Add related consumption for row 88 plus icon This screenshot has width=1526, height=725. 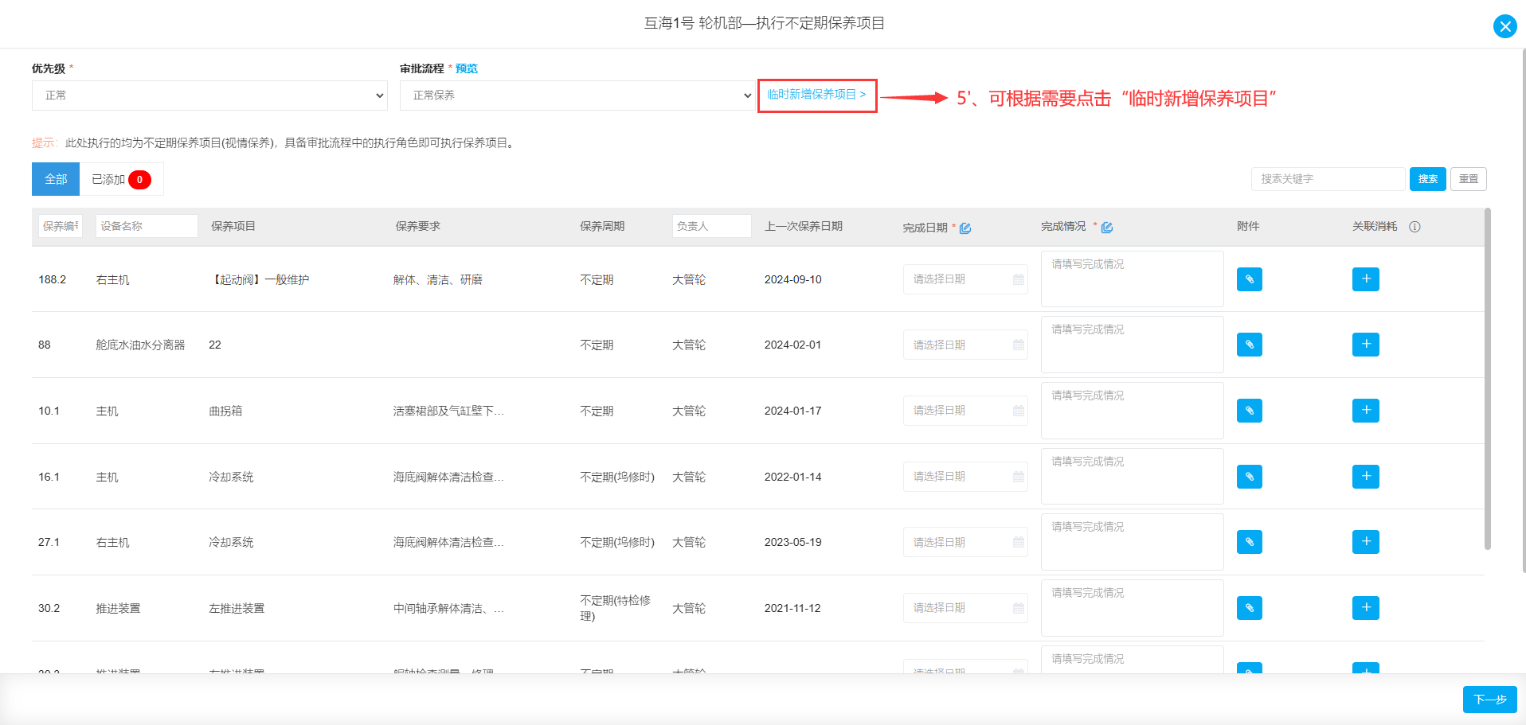[1366, 345]
